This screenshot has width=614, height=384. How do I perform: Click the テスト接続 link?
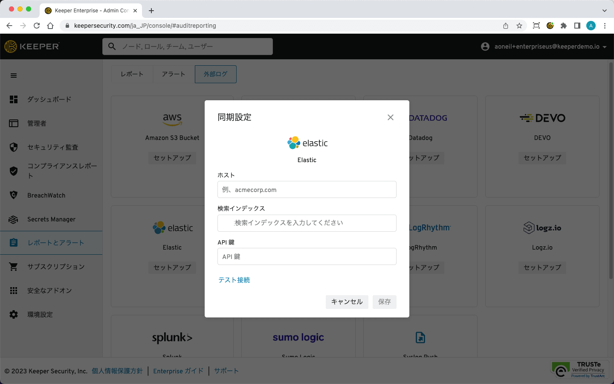tap(234, 280)
